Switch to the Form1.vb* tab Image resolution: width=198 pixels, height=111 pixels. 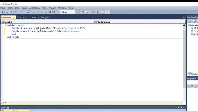(x=21, y=17)
